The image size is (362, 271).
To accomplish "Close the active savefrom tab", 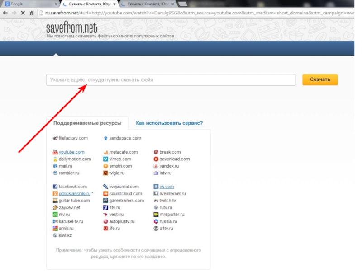I will [114, 4].
